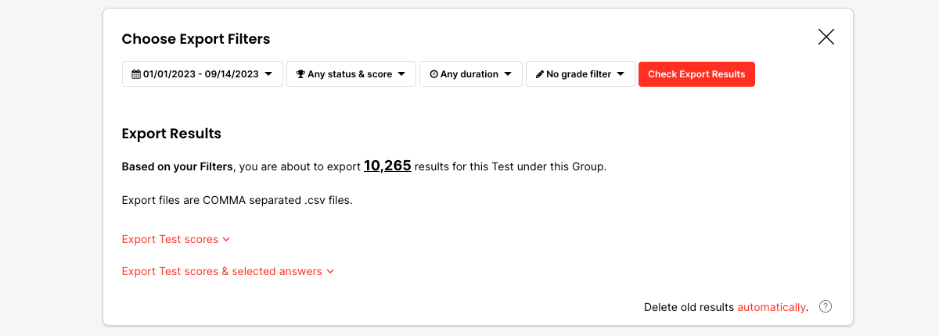This screenshot has height=336, width=939.
Task: Open the No grade filter caret
Action: tap(621, 74)
